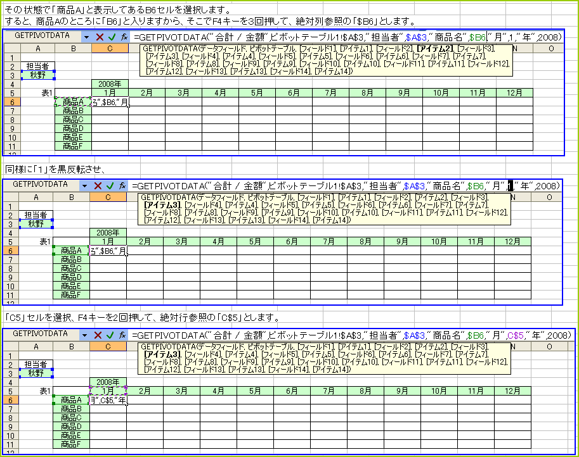The width and height of the screenshot is (579, 457).
Task: Click [アイテム2] in top screenshot function tooltip
Action: coord(435,48)
